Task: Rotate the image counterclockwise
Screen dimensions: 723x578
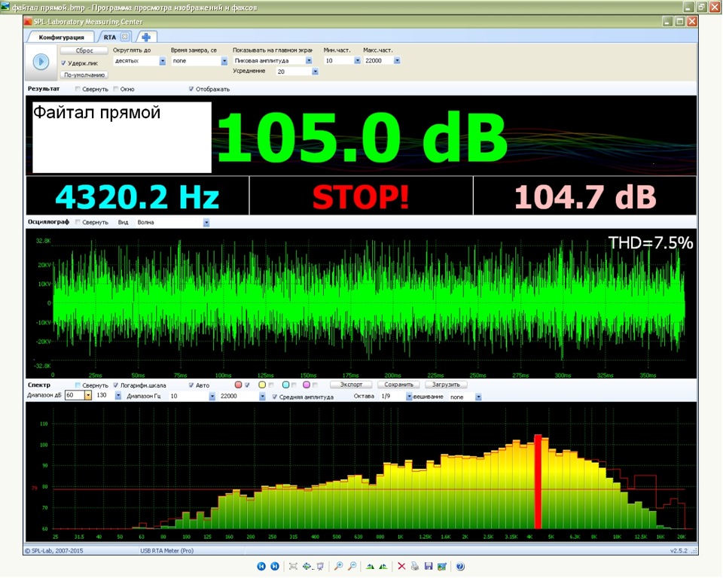Action: 383,566
